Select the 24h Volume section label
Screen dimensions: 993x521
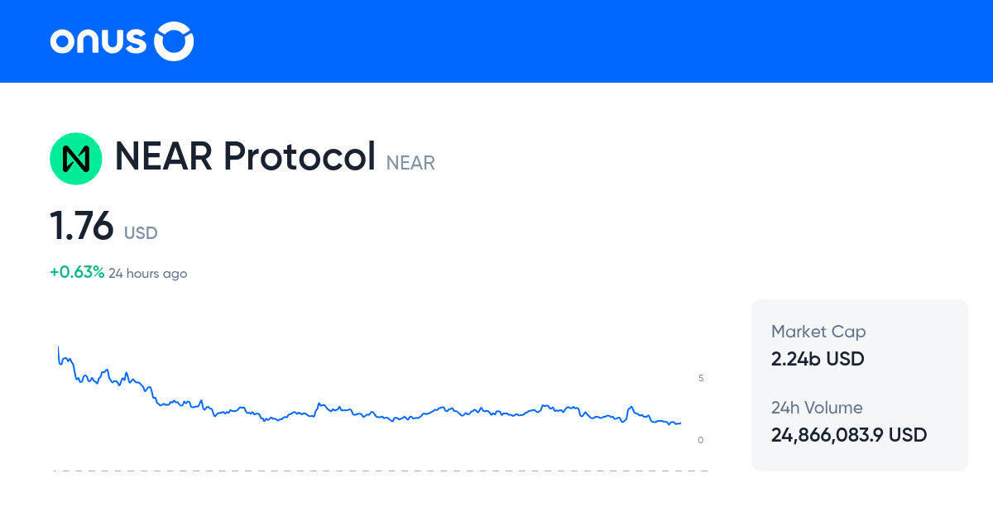pyautogui.click(x=816, y=408)
